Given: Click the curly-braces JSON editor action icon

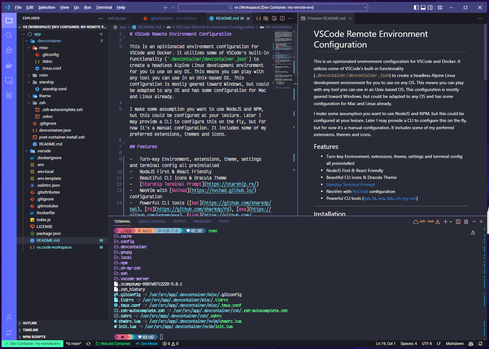Looking at the screenshot, I should (258, 18).
